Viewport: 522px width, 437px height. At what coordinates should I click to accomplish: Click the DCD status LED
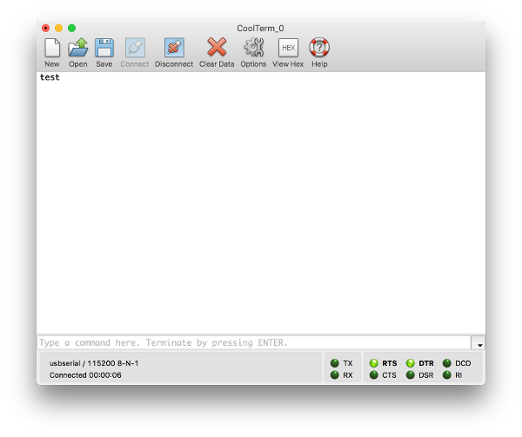click(x=447, y=363)
